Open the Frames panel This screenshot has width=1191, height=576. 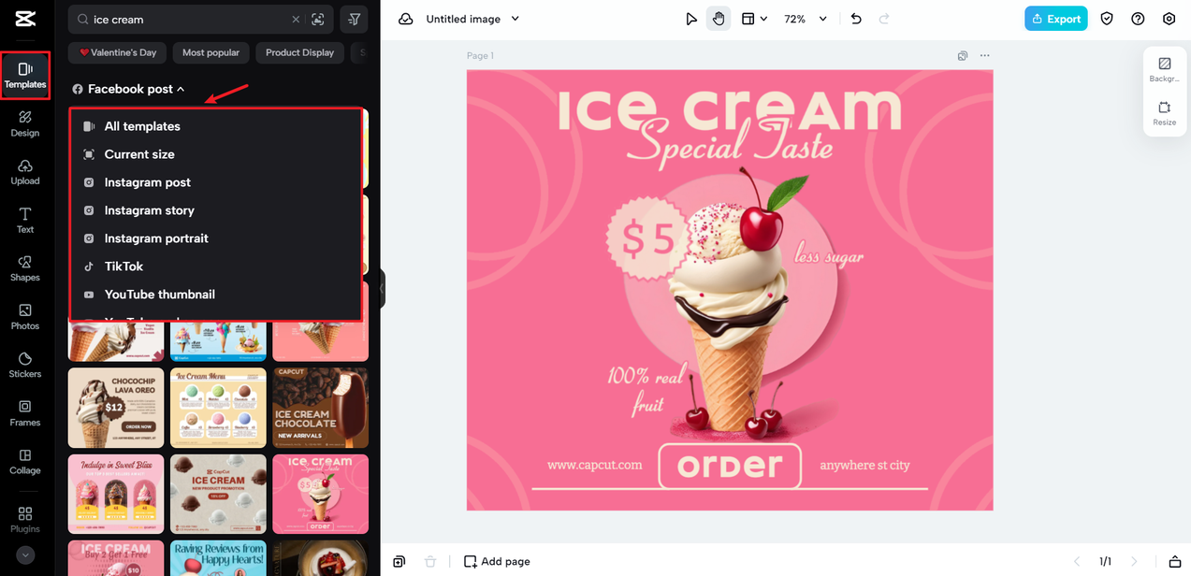coord(25,413)
